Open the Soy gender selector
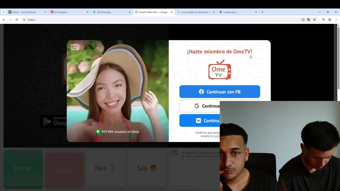The image size is (340, 191). [147, 168]
